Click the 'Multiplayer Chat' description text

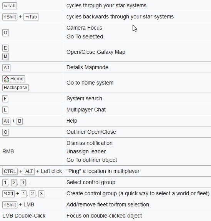tap(86, 110)
